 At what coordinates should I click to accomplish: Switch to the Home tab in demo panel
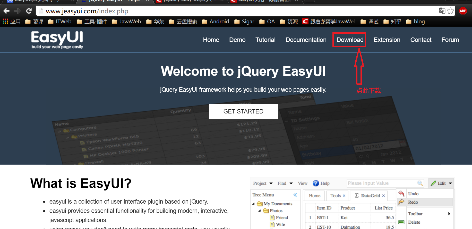coord(315,196)
